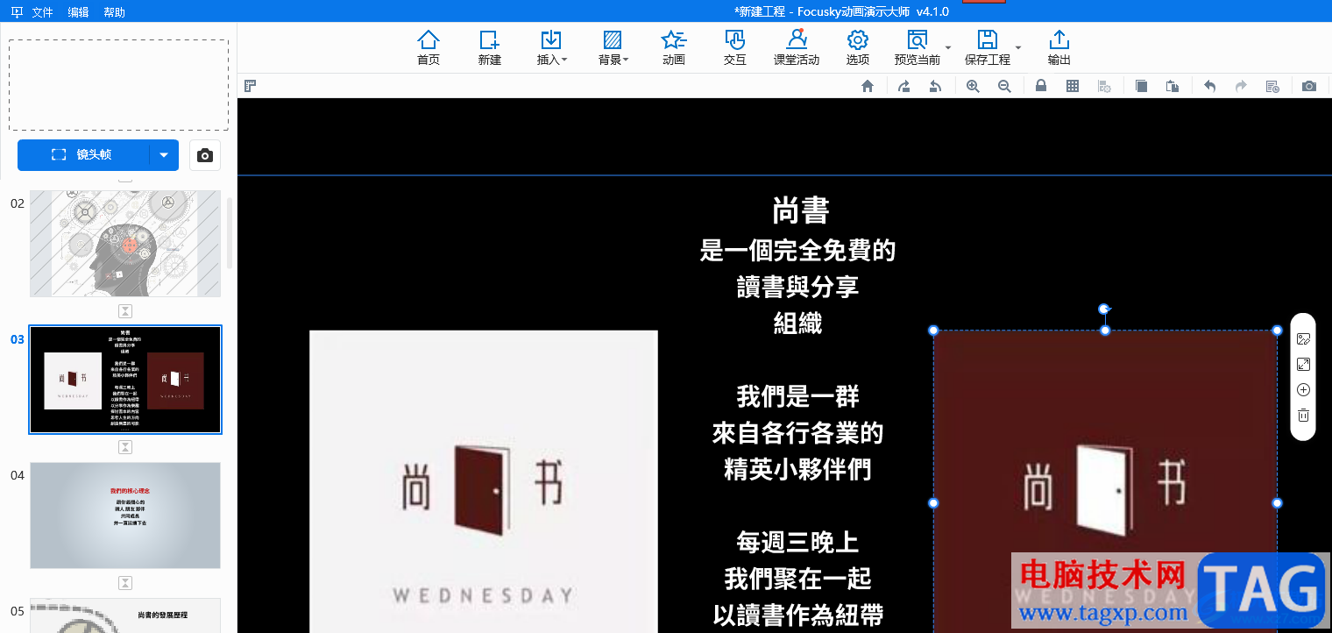This screenshot has width=1332, height=633.
Task: Open the 插入 insert menu
Action: pos(551,47)
